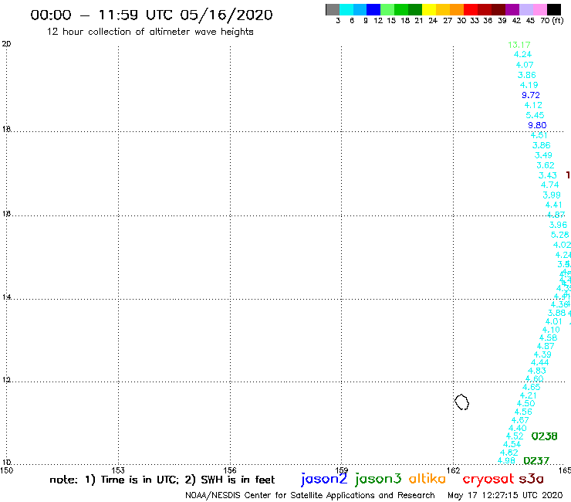Image resolution: width=571 pixels, height=502 pixels.
Task: Click the wave height value 3.62
Action: (546, 165)
